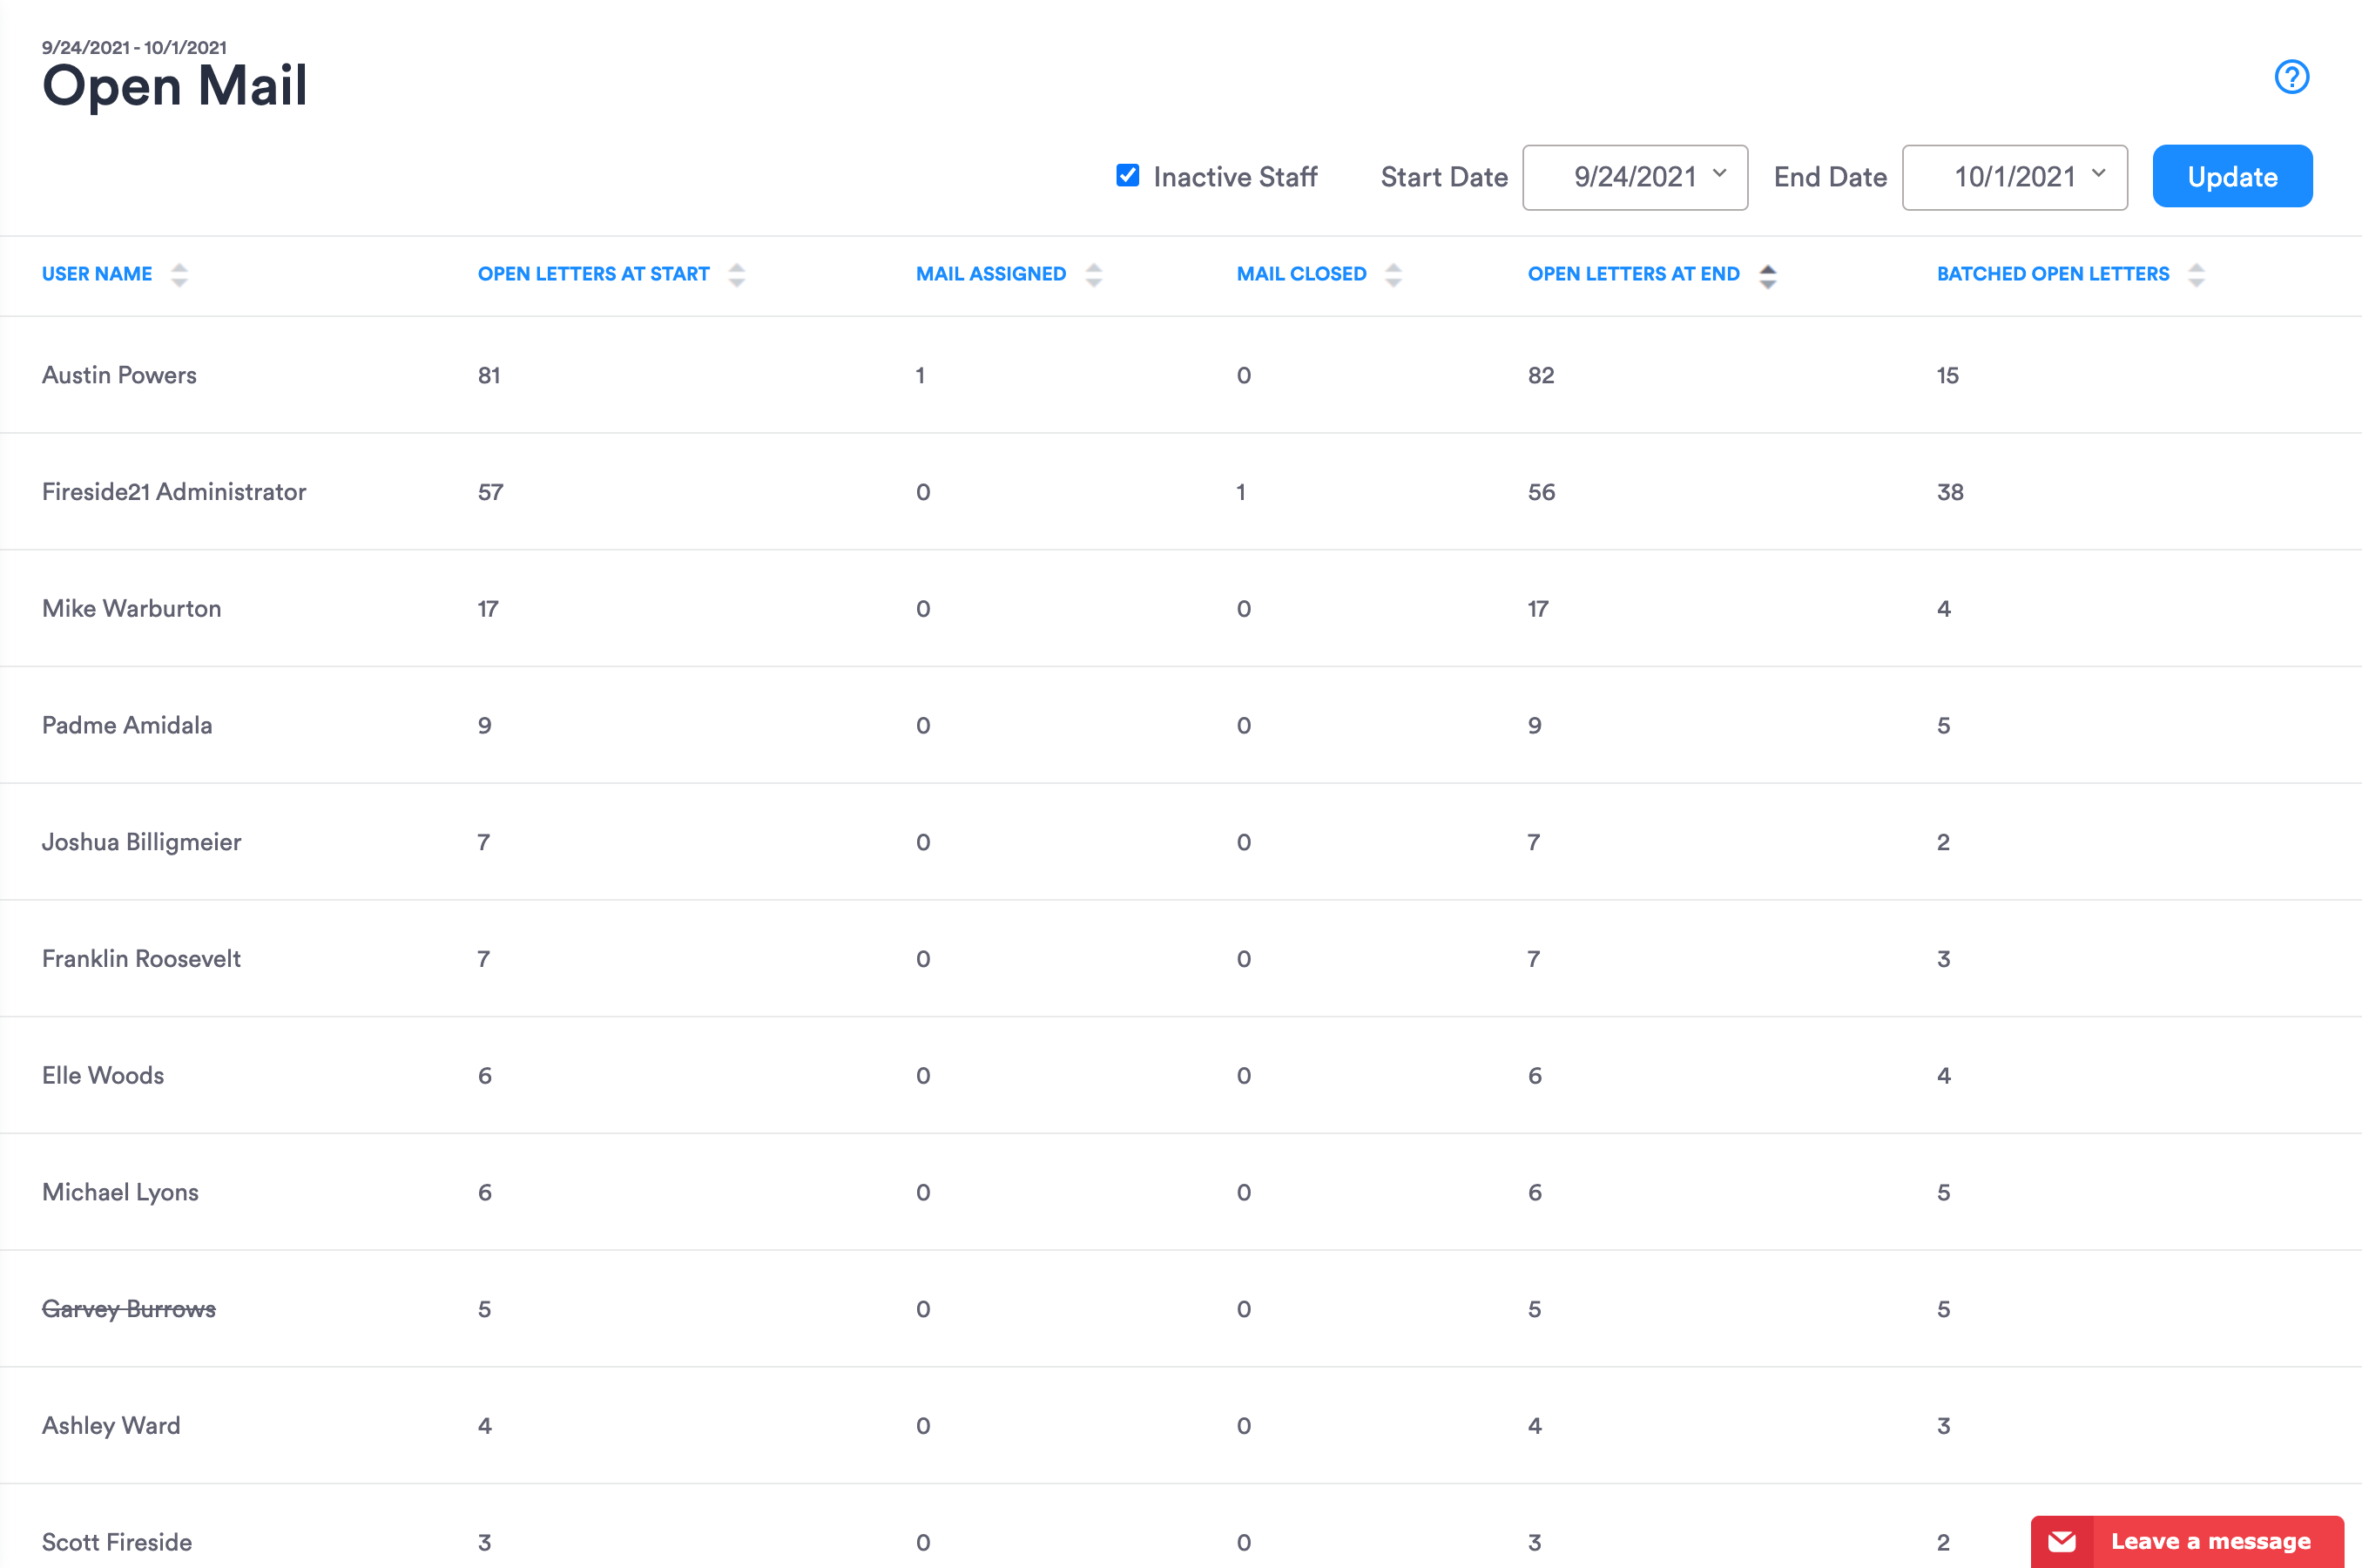2362x1568 pixels.
Task: Select the Fireside21 Administrator row
Action: tap(174, 491)
